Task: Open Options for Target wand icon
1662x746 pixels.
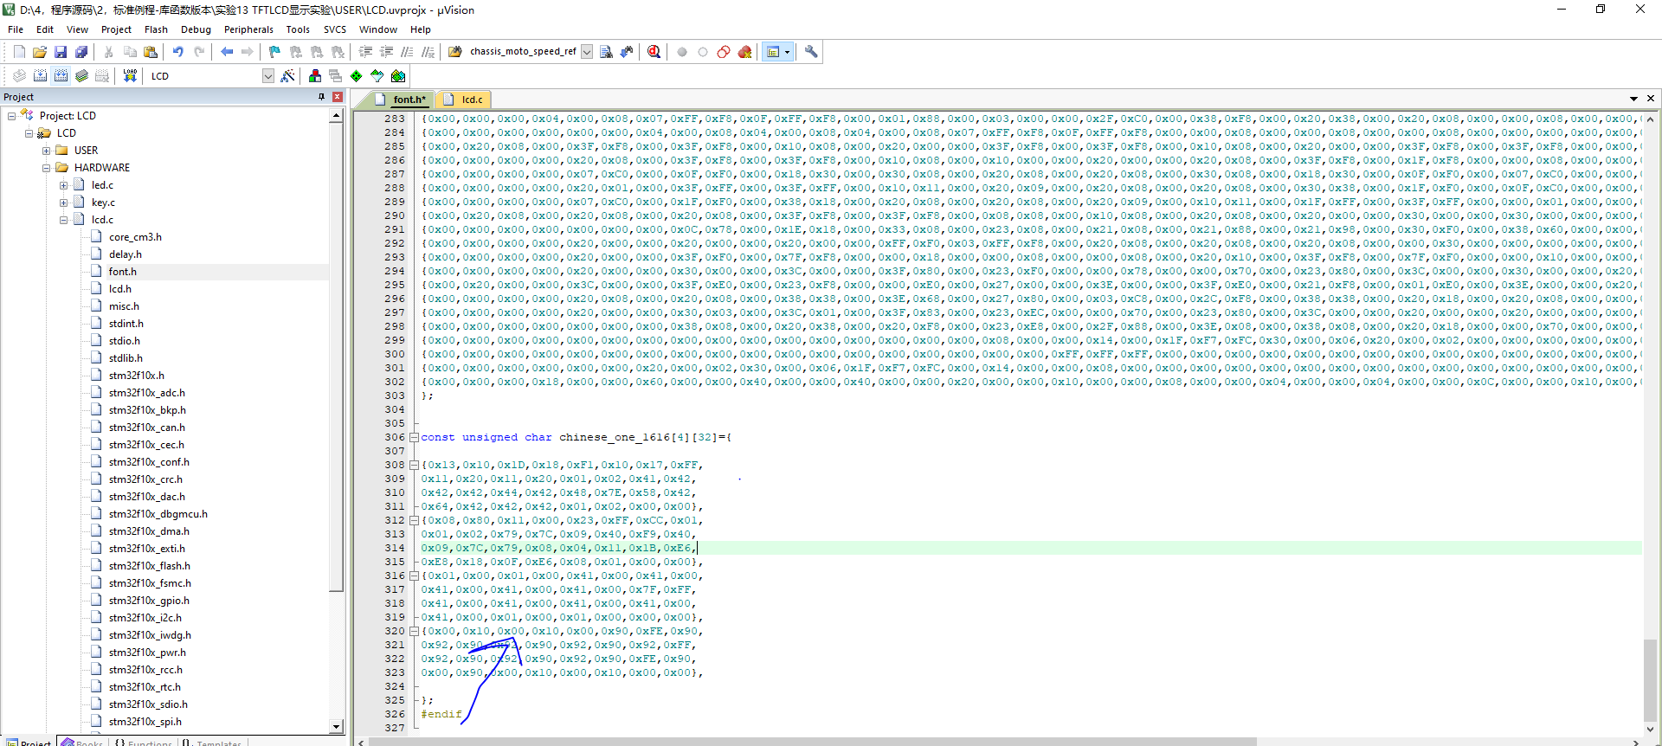Action: pos(288,76)
